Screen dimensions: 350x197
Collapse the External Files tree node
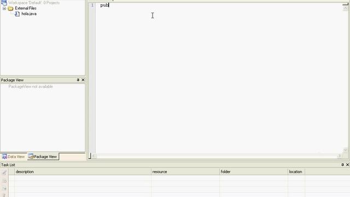click(4, 8)
